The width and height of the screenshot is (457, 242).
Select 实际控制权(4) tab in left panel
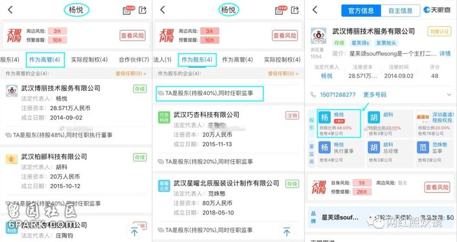pyautogui.click(x=90, y=60)
